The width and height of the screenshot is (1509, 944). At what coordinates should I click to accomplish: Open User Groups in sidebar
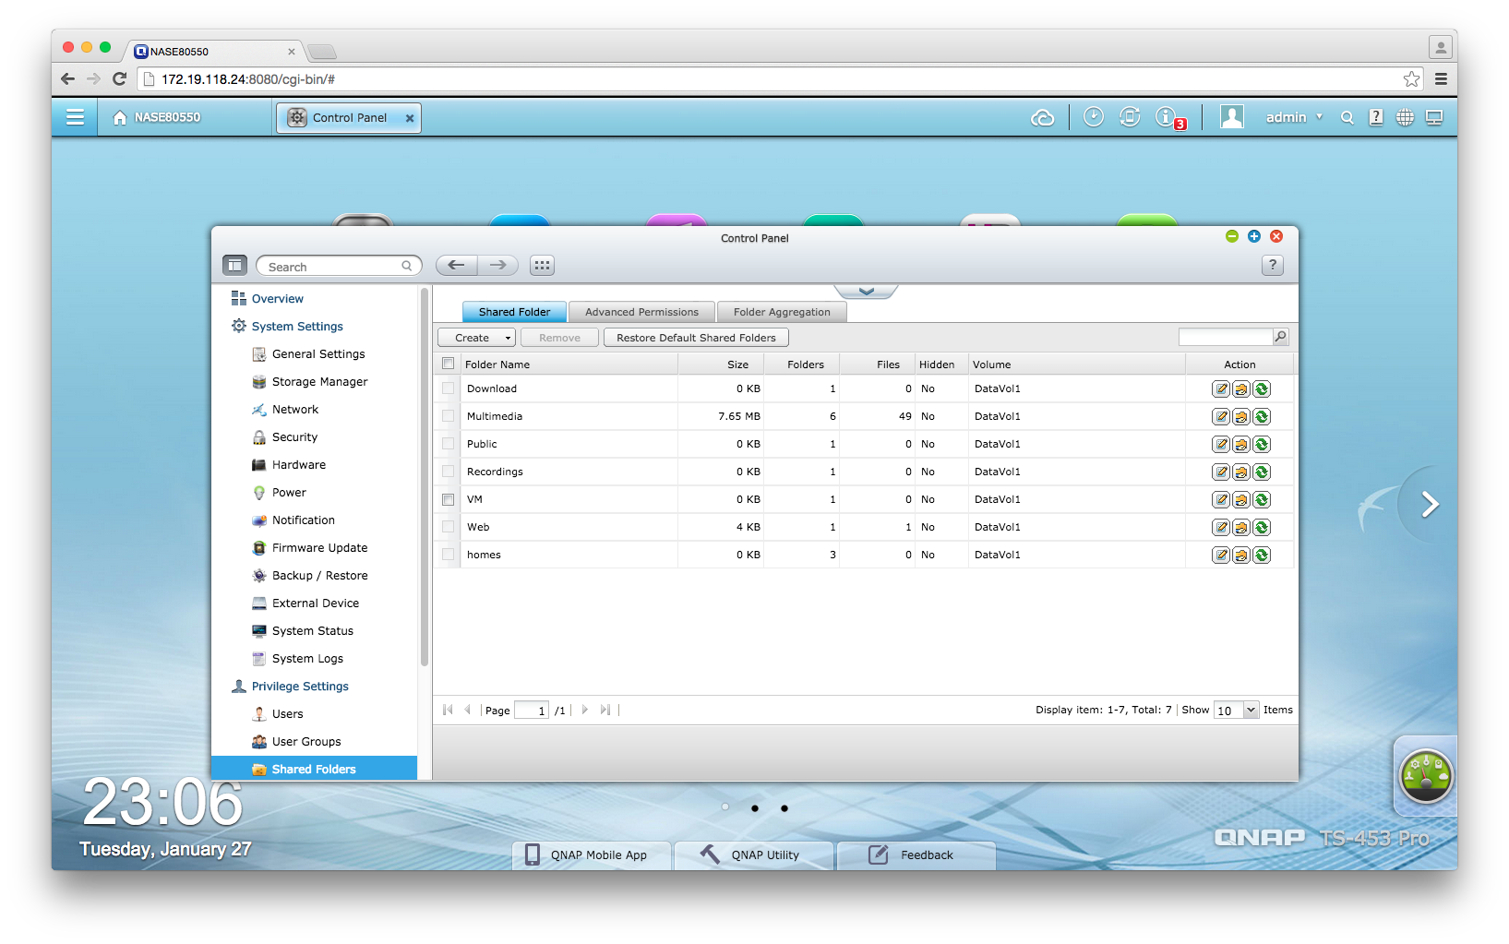tap(306, 742)
